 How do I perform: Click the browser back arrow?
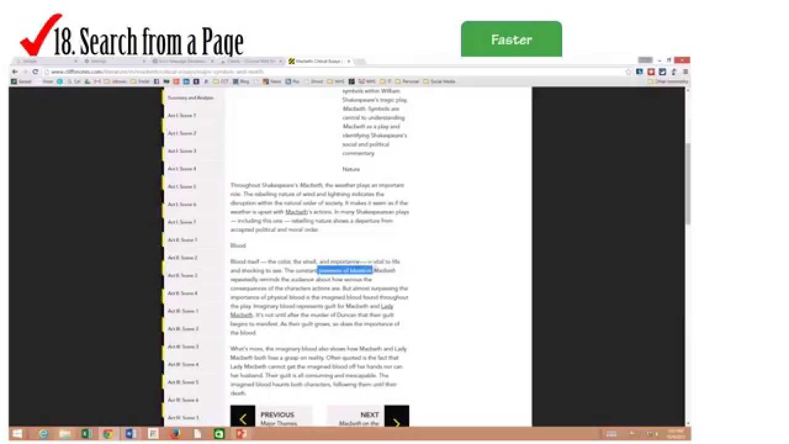coord(15,72)
